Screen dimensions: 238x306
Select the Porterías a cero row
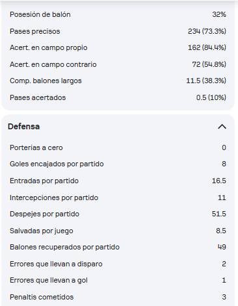coord(118,147)
